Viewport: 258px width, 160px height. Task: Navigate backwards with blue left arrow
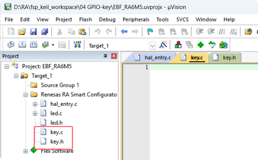click(124, 31)
